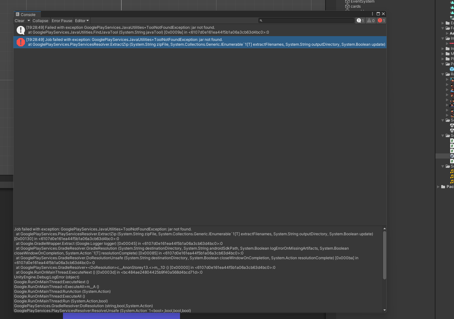Open the Console window options menu (three dots)
Screen dimensions: 454x319
pos(372,14)
